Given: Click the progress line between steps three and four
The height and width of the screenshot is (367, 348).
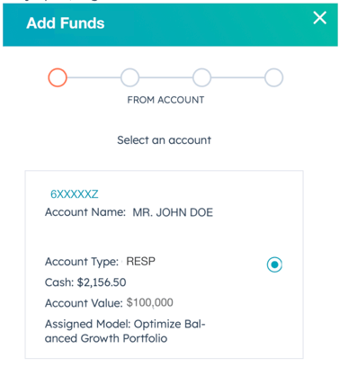Looking at the screenshot, I should click(x=237, y=77).
